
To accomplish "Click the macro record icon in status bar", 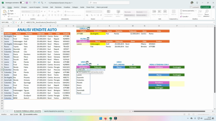I will click(x=21, y=114).
